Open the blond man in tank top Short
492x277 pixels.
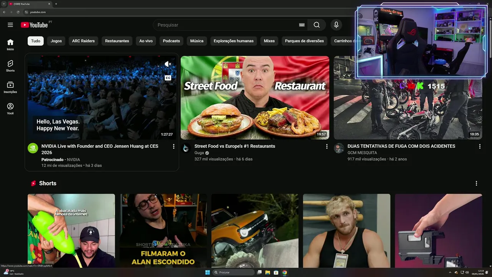coord(347,231)
